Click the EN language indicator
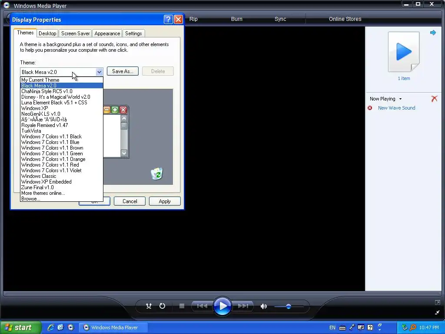This screenshot has height=334, width=445. [332, 327]
